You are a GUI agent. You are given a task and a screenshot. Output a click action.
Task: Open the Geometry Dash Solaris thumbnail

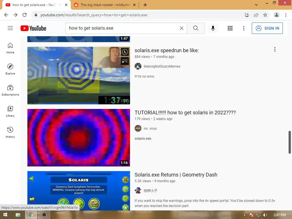(x=79, y=191)
